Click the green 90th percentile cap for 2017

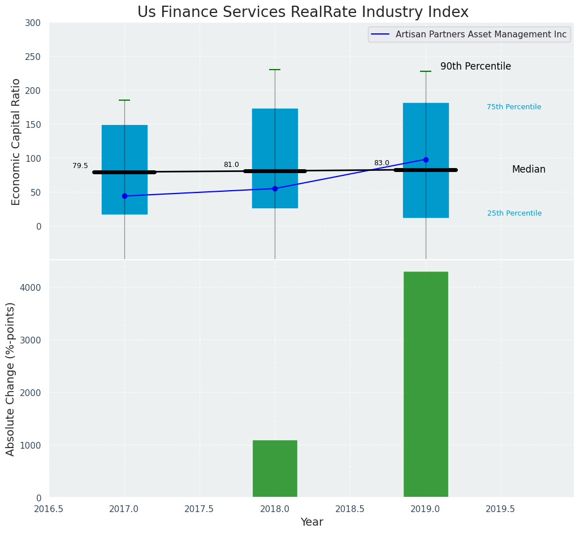124,100
